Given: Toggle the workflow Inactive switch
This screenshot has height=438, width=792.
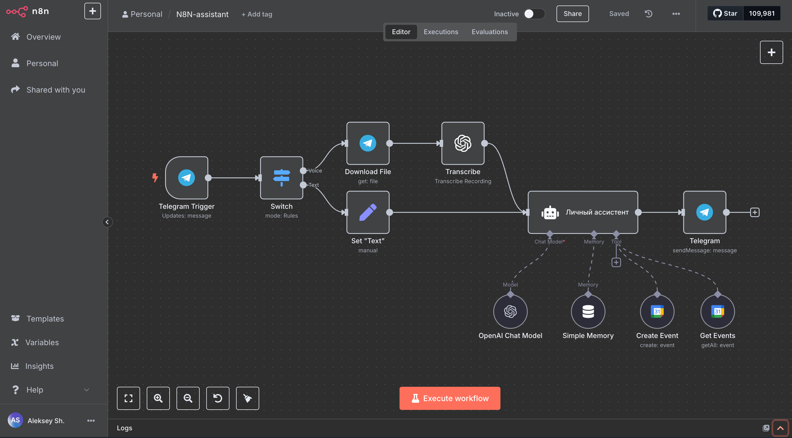Looking at the screenshot, I should coord(534,14).
